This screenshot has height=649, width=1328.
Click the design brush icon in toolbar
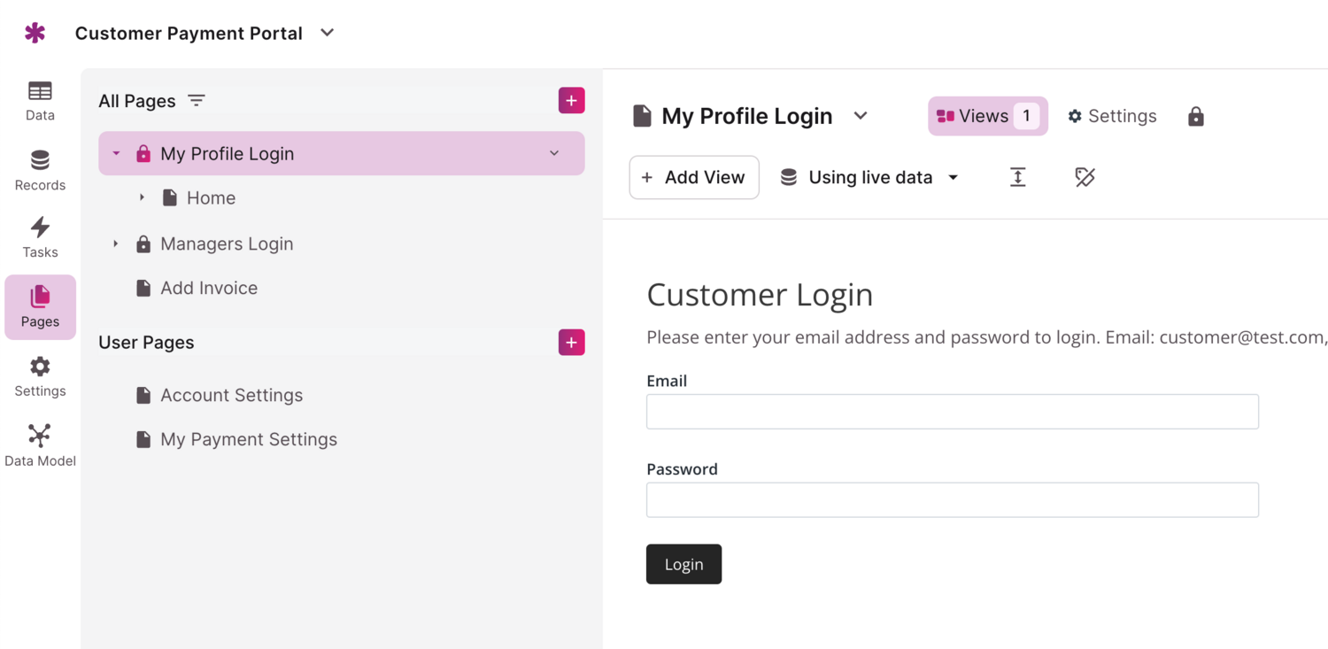[1085, 177]
